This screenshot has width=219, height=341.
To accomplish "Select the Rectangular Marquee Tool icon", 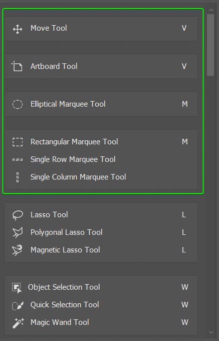I will (18, 142).
